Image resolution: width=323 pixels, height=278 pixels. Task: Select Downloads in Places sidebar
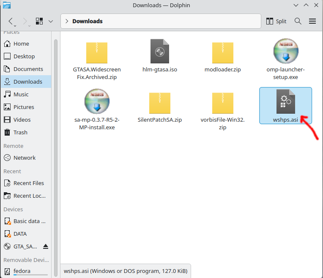(x=26, y=82)
